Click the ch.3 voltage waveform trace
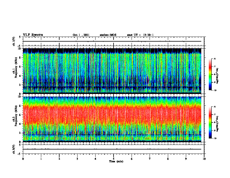The height and width of the screenshot is (178, 230). tap(112, 149)
